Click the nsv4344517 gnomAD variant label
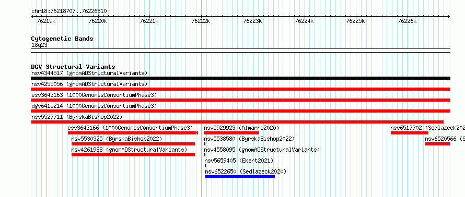 tap(89, 73)
